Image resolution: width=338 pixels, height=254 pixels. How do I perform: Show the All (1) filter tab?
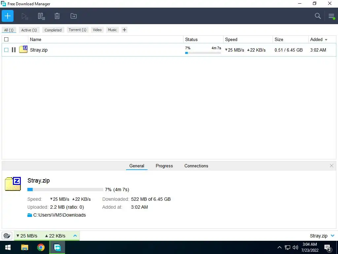coord(9,30)
